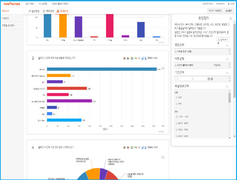Check the 13세 - 19세 age checkbox
Screen dimensions: 237x180
177,117
